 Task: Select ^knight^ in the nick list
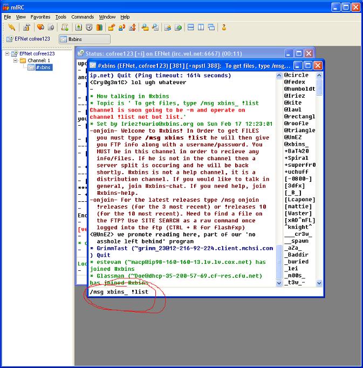pos(298,227)
